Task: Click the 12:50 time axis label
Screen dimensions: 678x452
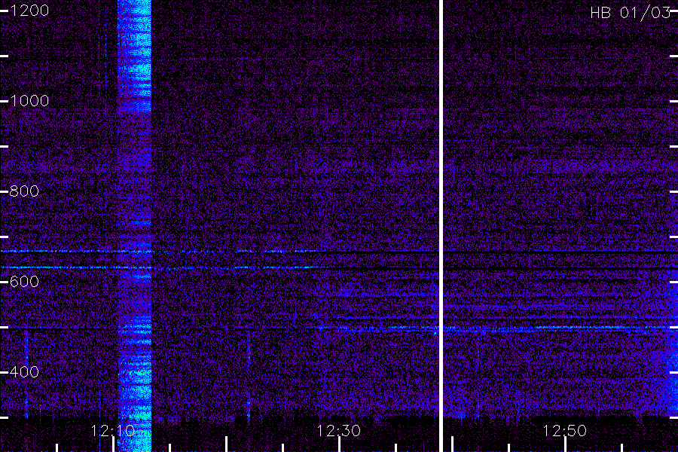Action: [564, 431]
